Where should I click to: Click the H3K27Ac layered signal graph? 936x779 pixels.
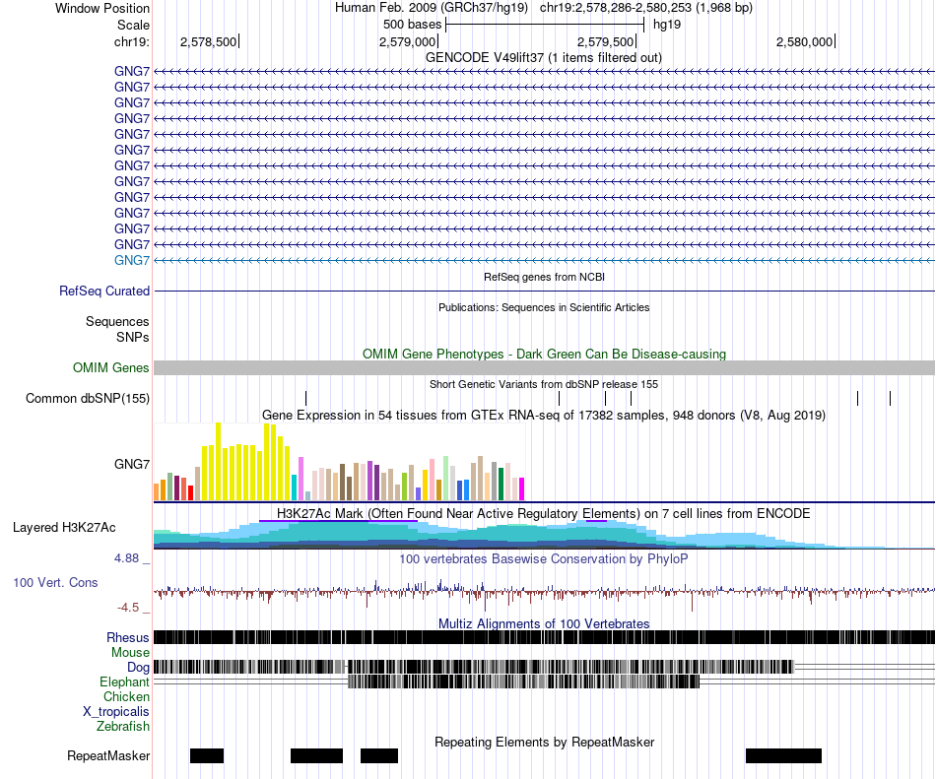tap(544, 535)
